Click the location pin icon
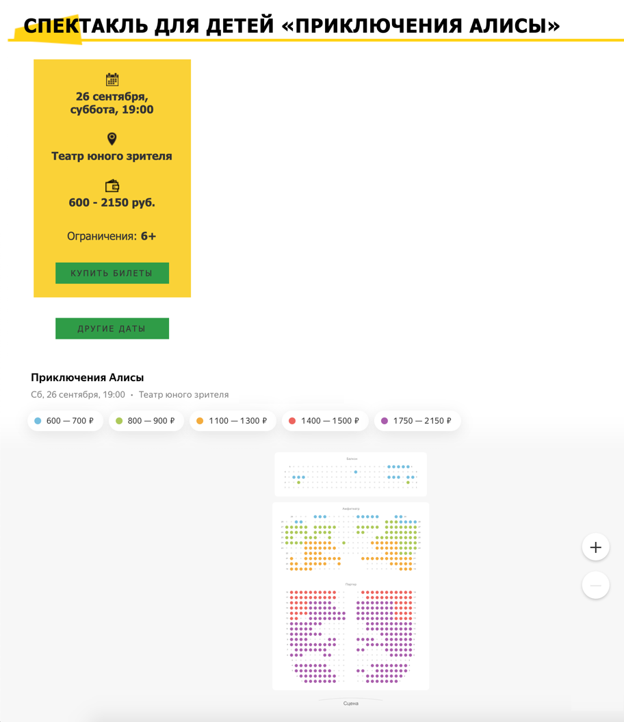The image size is (624, 722). coord(112,139)
